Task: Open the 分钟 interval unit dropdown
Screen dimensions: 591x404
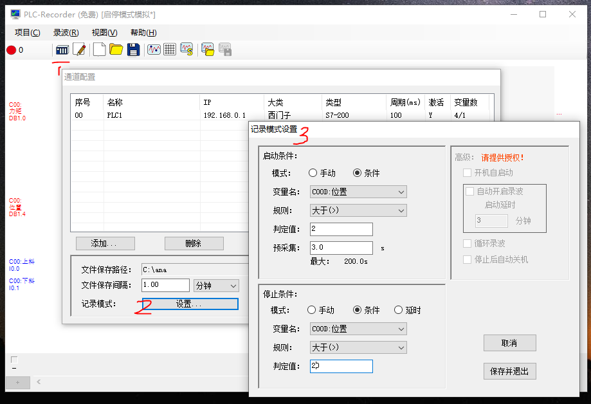Action: pyautogui.click(x=216, y=286)
